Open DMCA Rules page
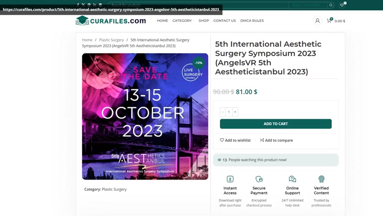The width and height of the screenshot is (383, 216). (252, 21)
